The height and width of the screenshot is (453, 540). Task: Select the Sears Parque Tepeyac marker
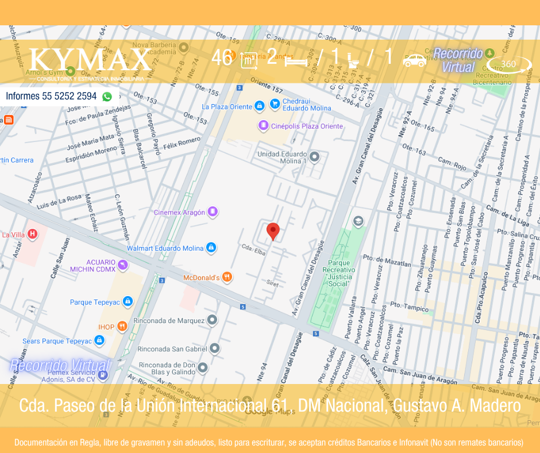point(100,341)
